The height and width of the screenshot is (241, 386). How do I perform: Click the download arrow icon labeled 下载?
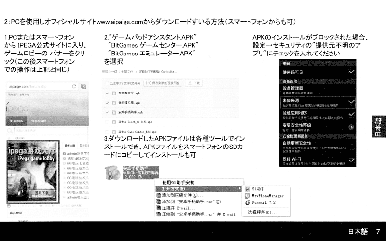point(190,83)
